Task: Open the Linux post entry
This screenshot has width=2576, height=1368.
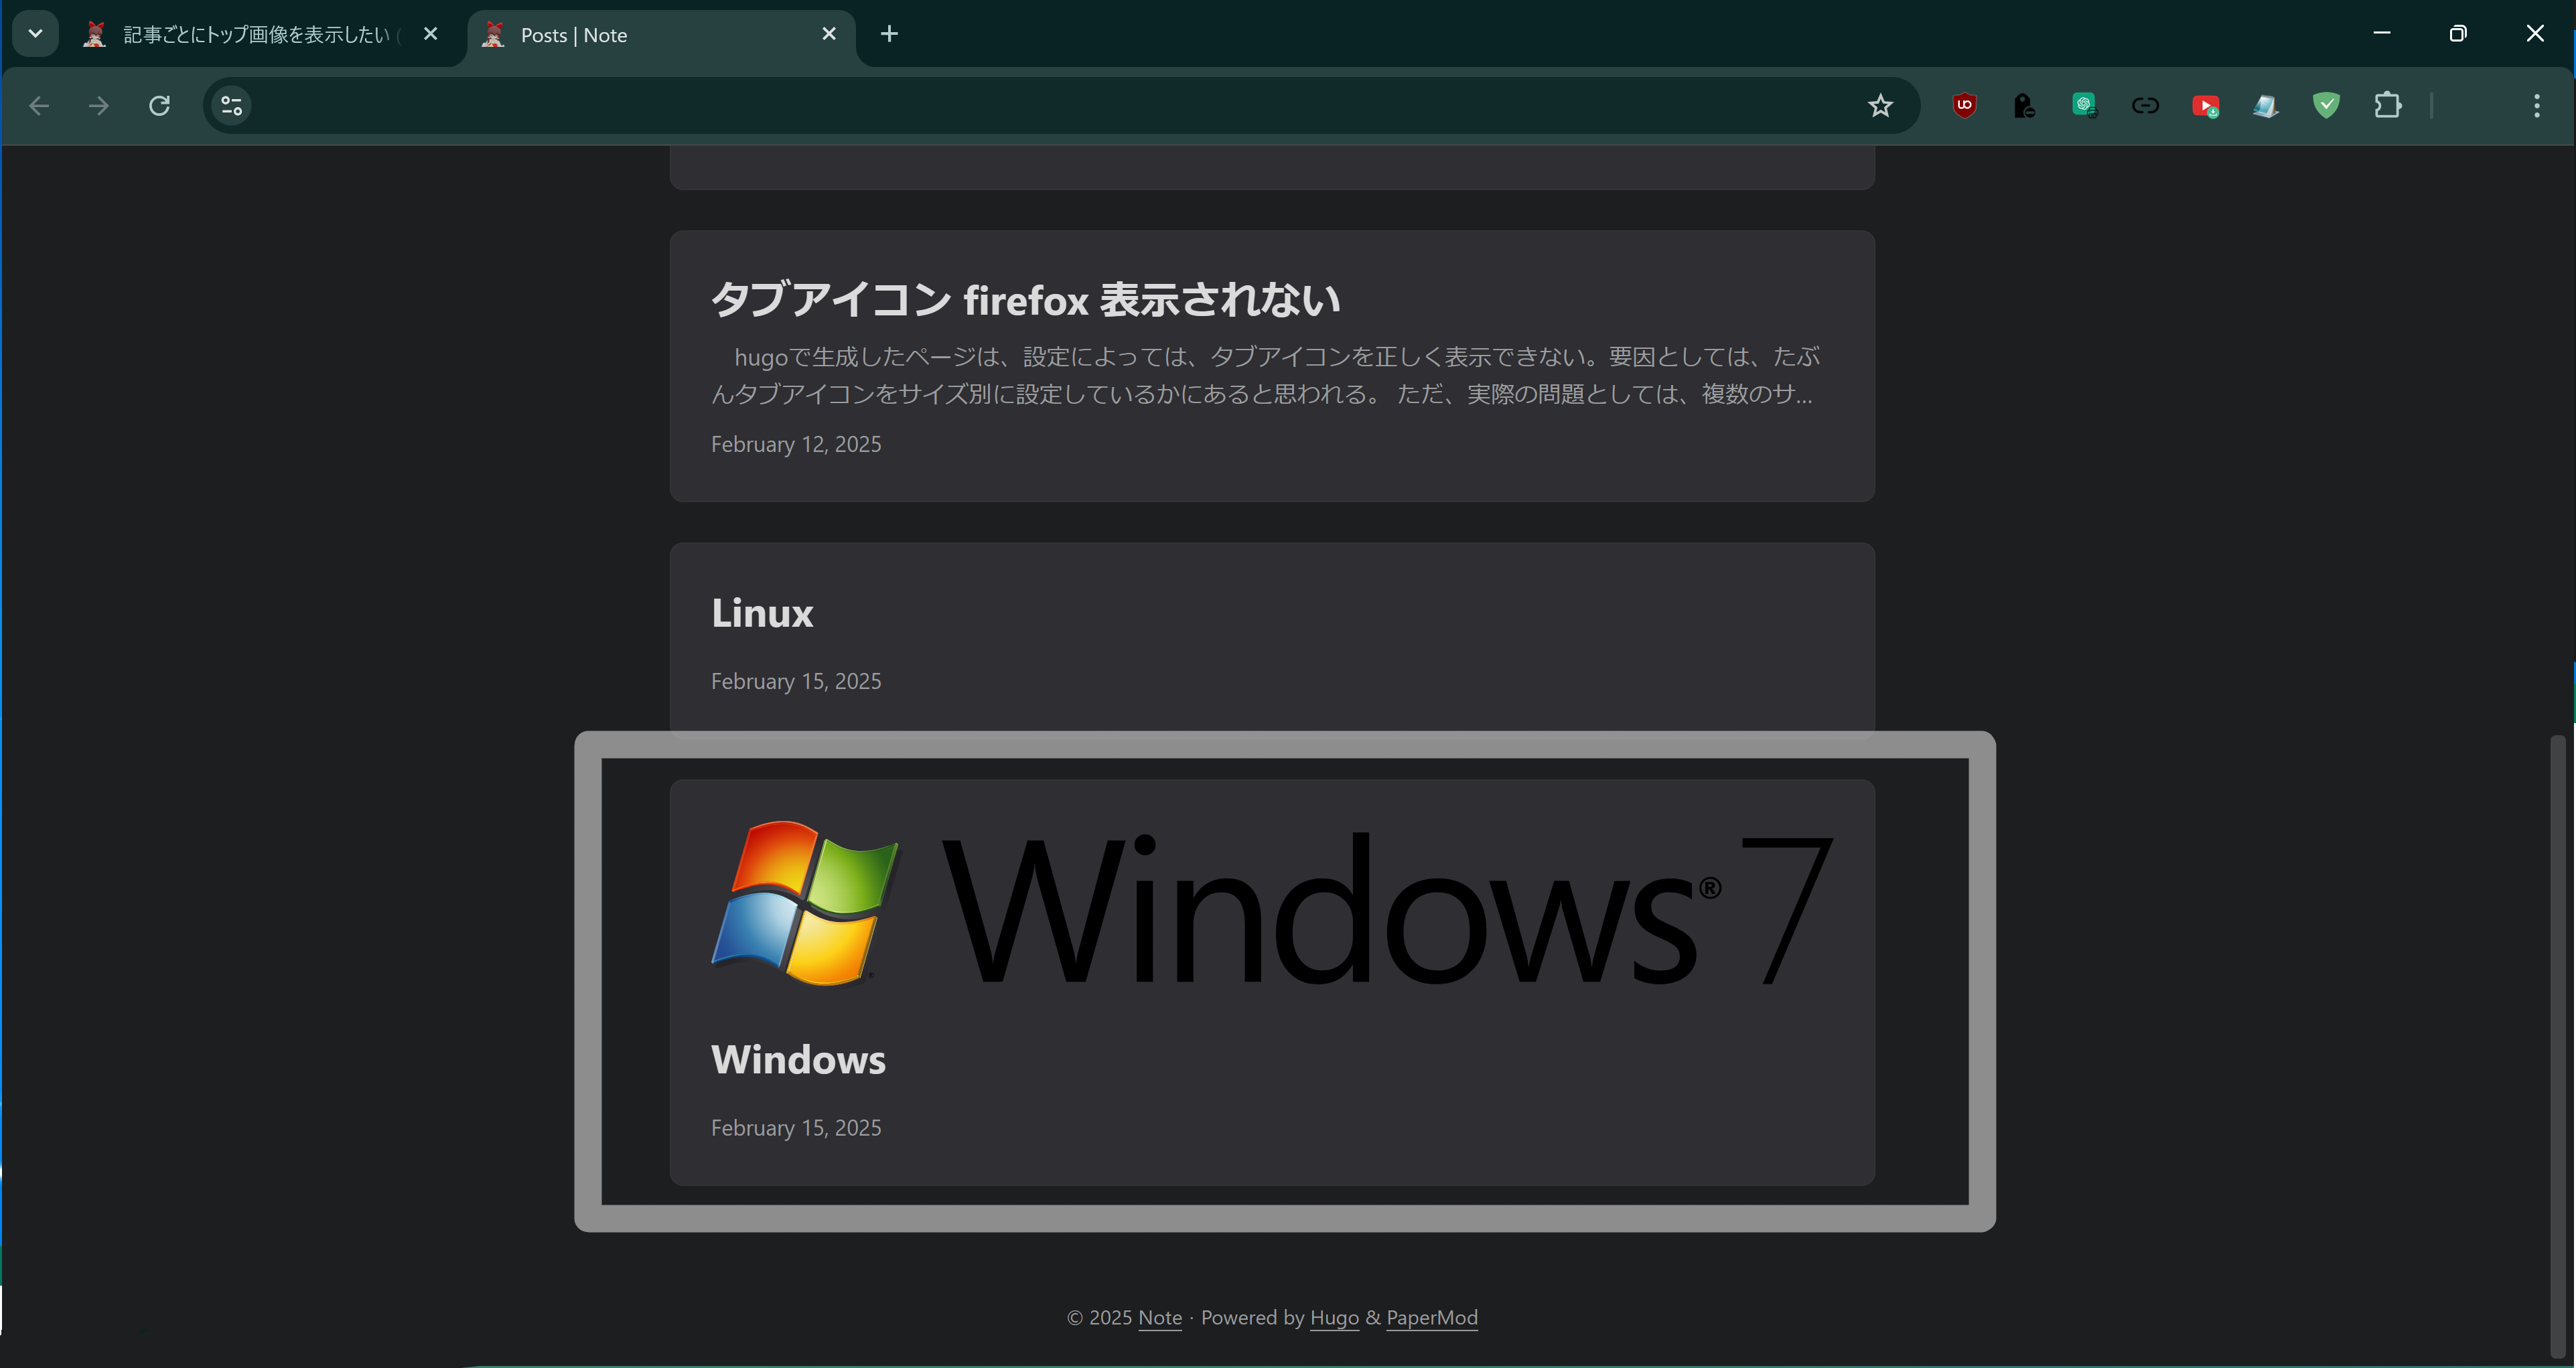Action: 762,613
